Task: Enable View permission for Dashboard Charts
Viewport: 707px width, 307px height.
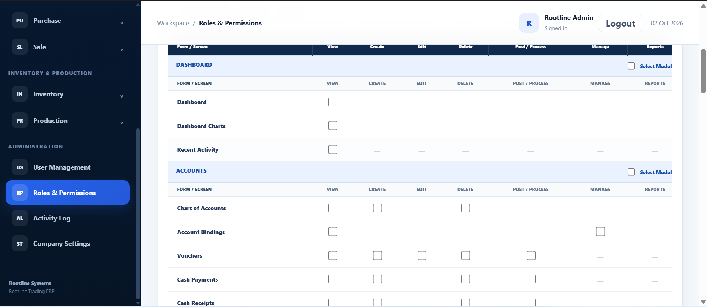Action: point(333,126)
